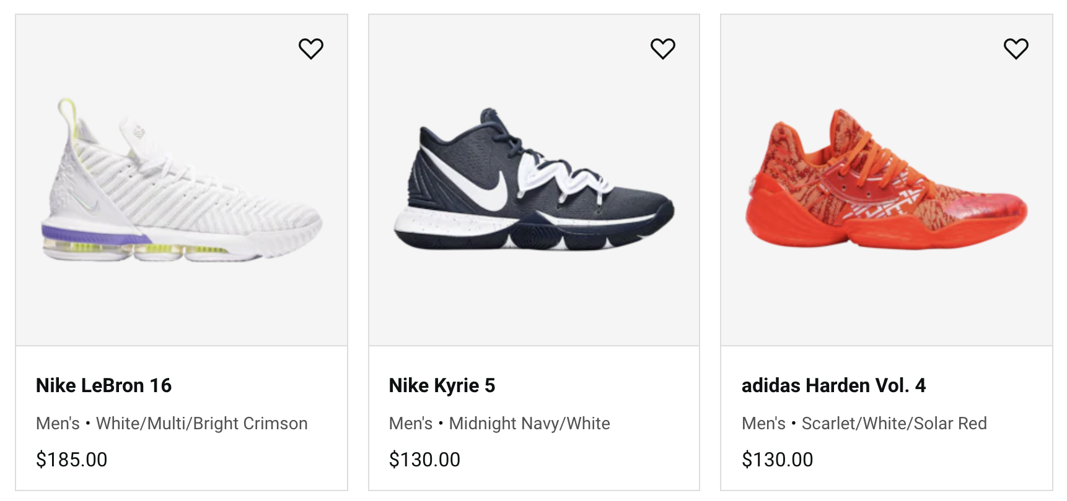1067x501 pixels.
Task: Select the $185.00 price label
Action: (71, 460)
